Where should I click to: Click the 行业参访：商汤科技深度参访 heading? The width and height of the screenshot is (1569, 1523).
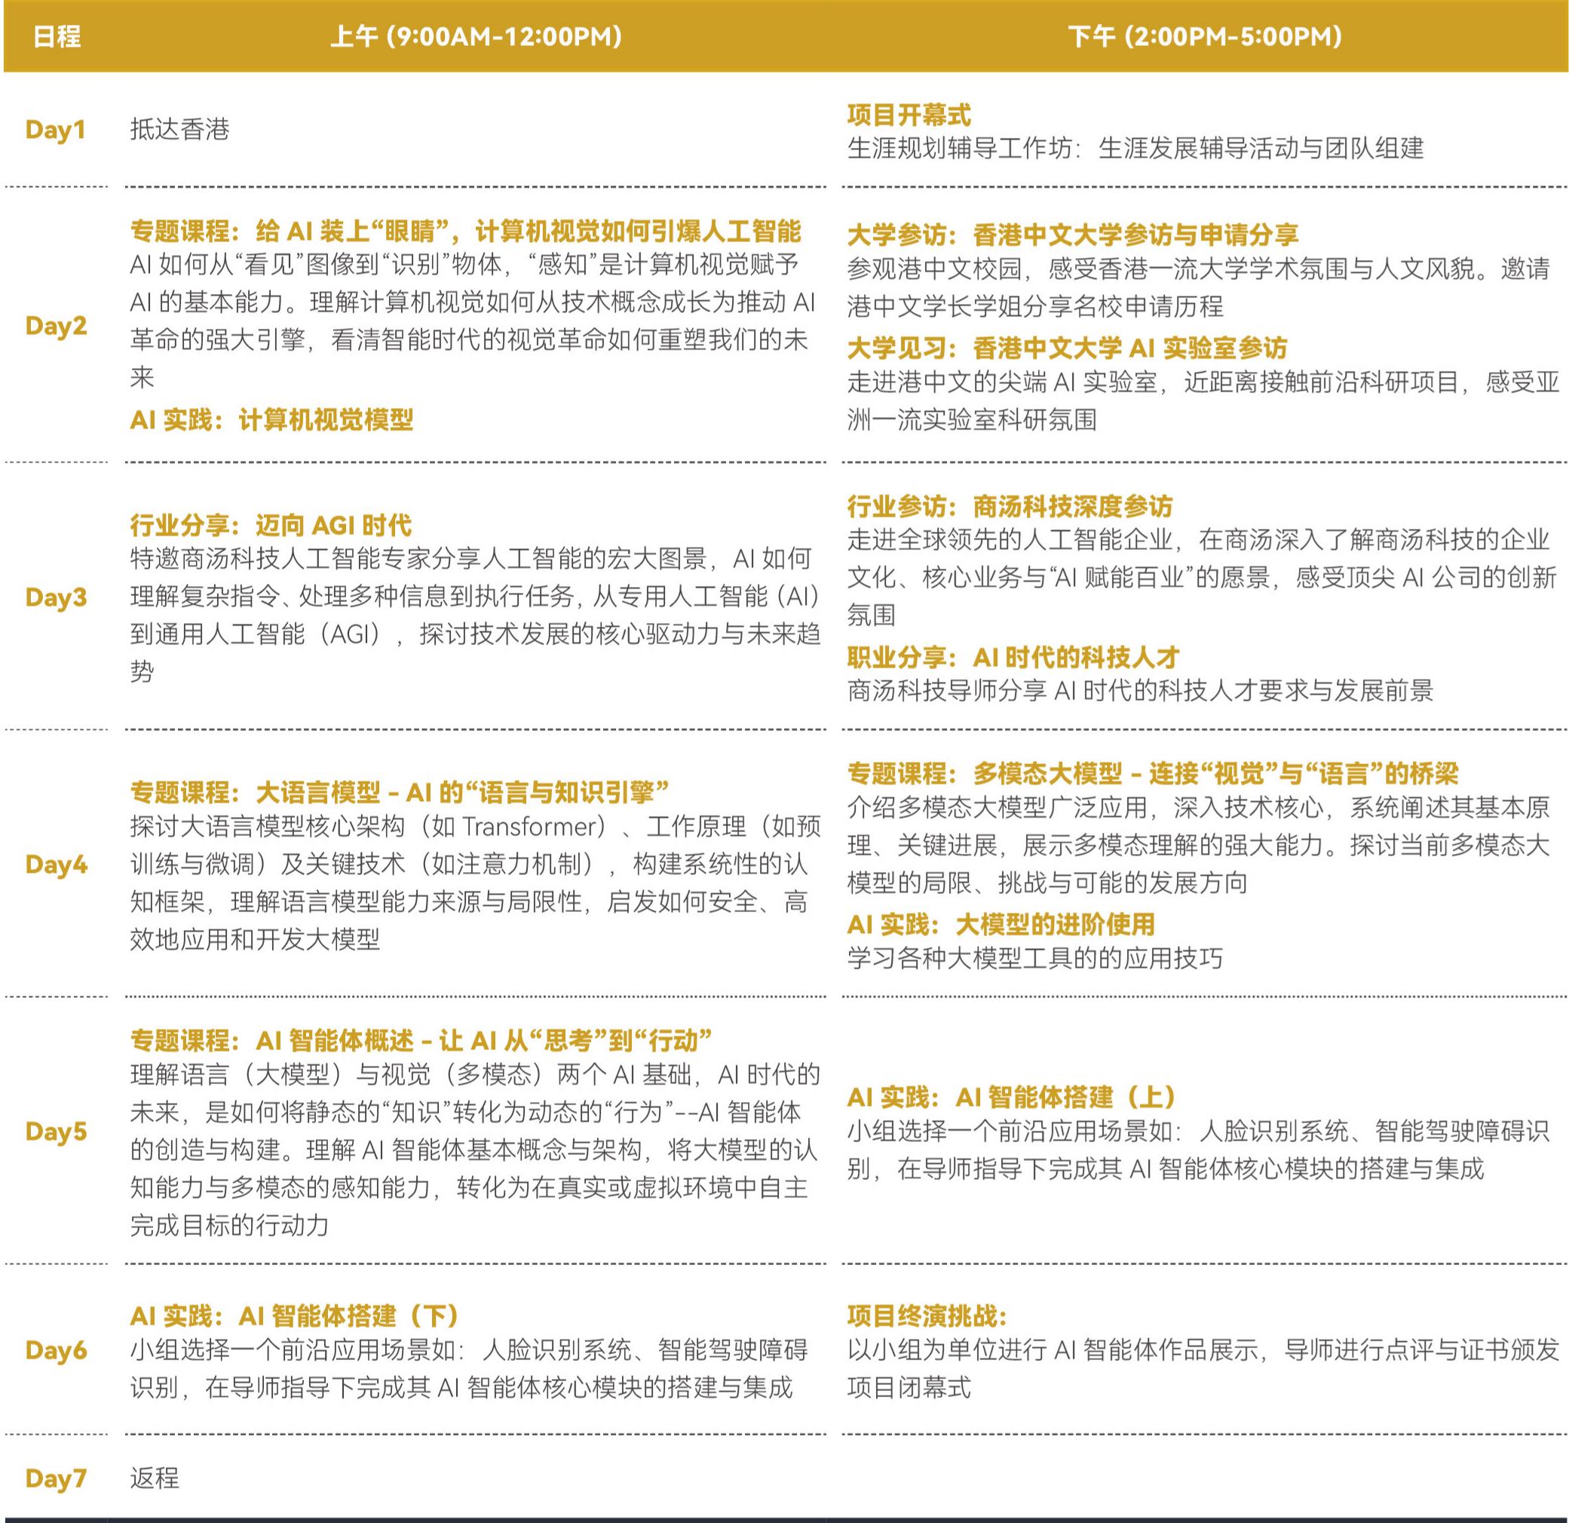[x=1010, y=506]
